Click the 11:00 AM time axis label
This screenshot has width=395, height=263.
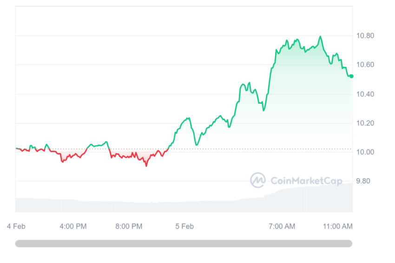point(338,226)
